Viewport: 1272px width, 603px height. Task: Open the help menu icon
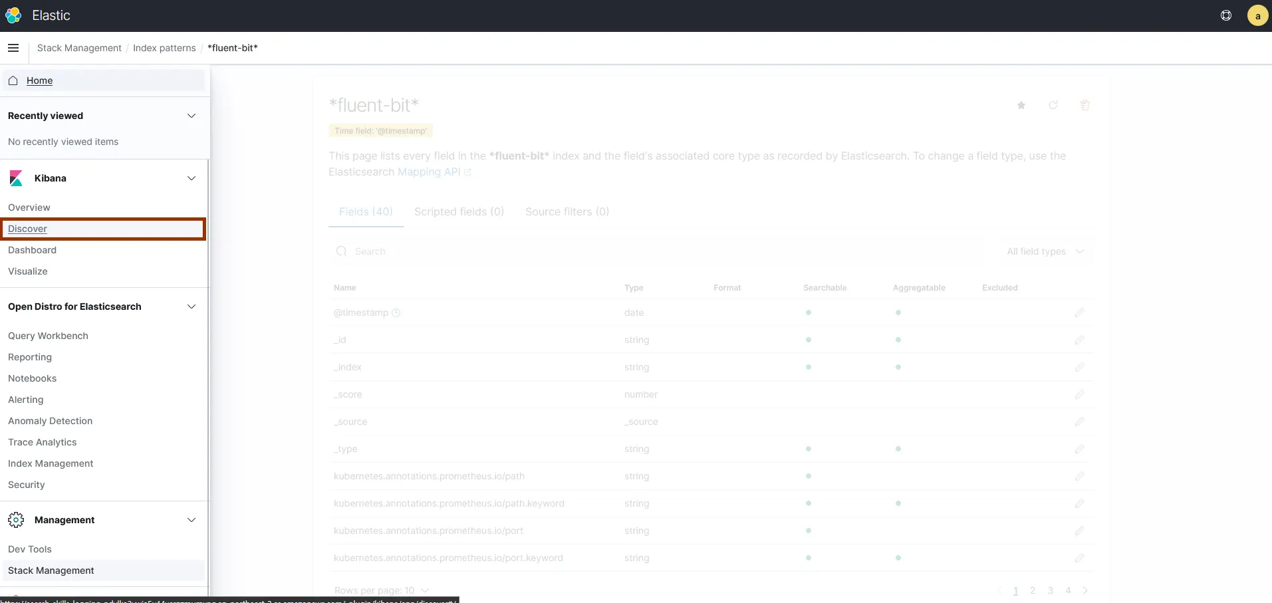pyautogui.click(x=1226, y=15)
